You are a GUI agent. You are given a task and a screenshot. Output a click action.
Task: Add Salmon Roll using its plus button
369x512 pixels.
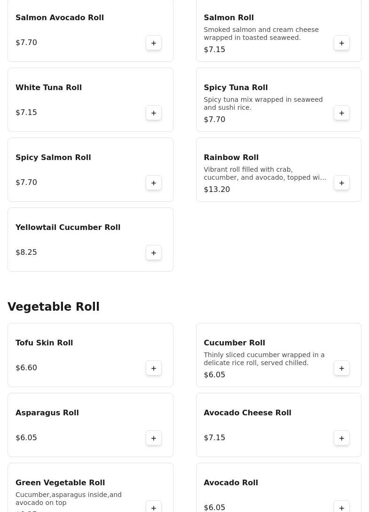[342, 43]
